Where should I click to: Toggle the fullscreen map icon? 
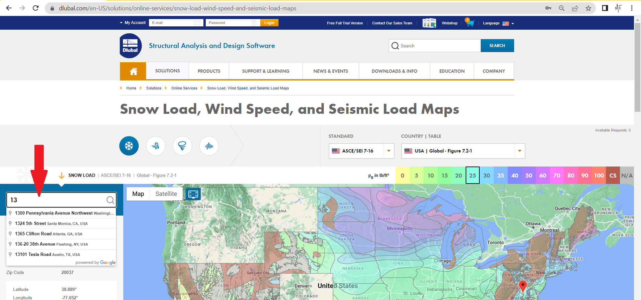click(193, 194)
